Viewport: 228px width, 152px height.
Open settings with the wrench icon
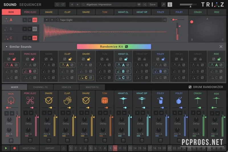click(164, 5)
